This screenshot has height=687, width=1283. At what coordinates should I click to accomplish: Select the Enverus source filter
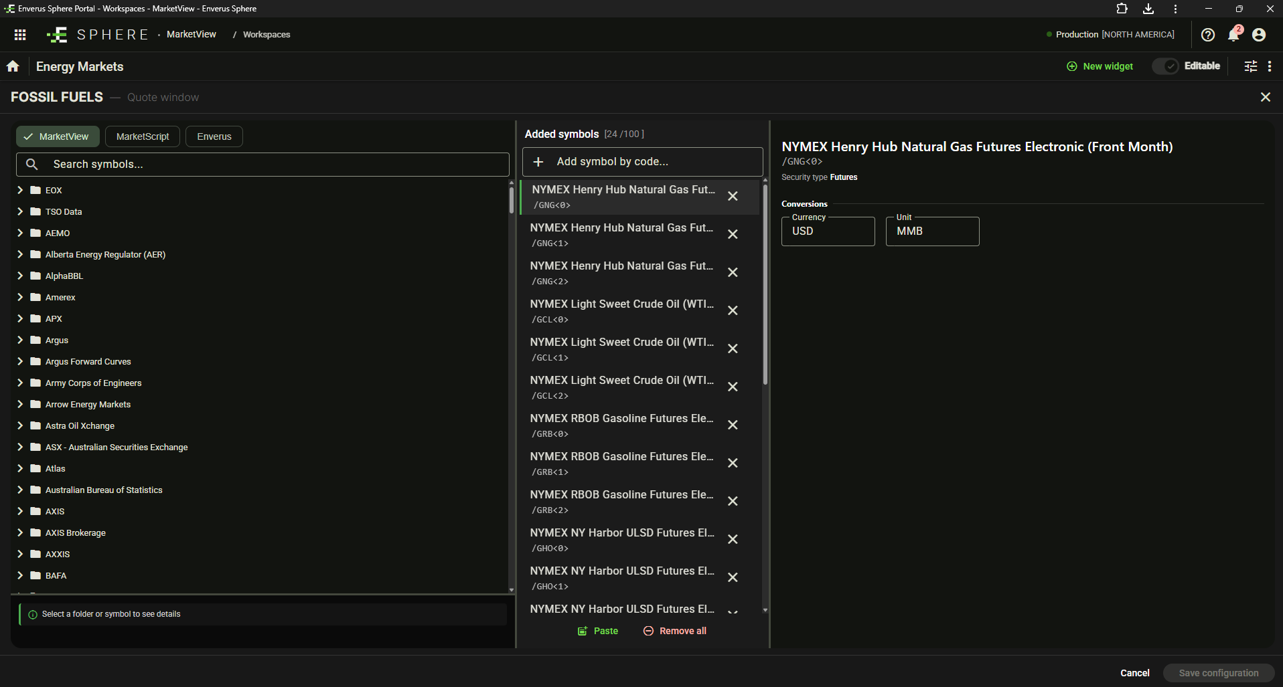214,136
